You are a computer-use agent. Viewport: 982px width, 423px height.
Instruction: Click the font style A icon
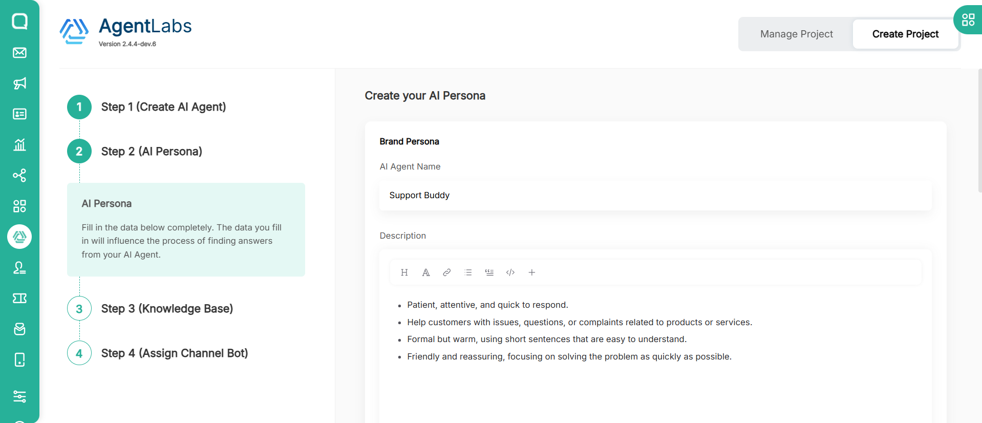tap(426, 272)
